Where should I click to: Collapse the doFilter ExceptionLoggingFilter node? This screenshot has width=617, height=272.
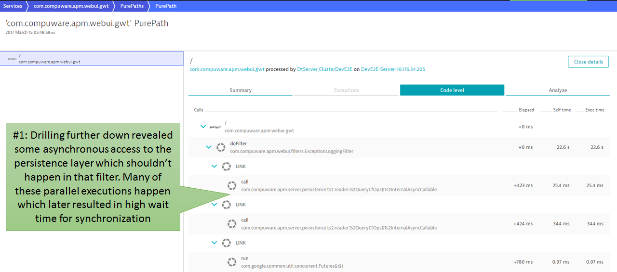pos(209,147)
